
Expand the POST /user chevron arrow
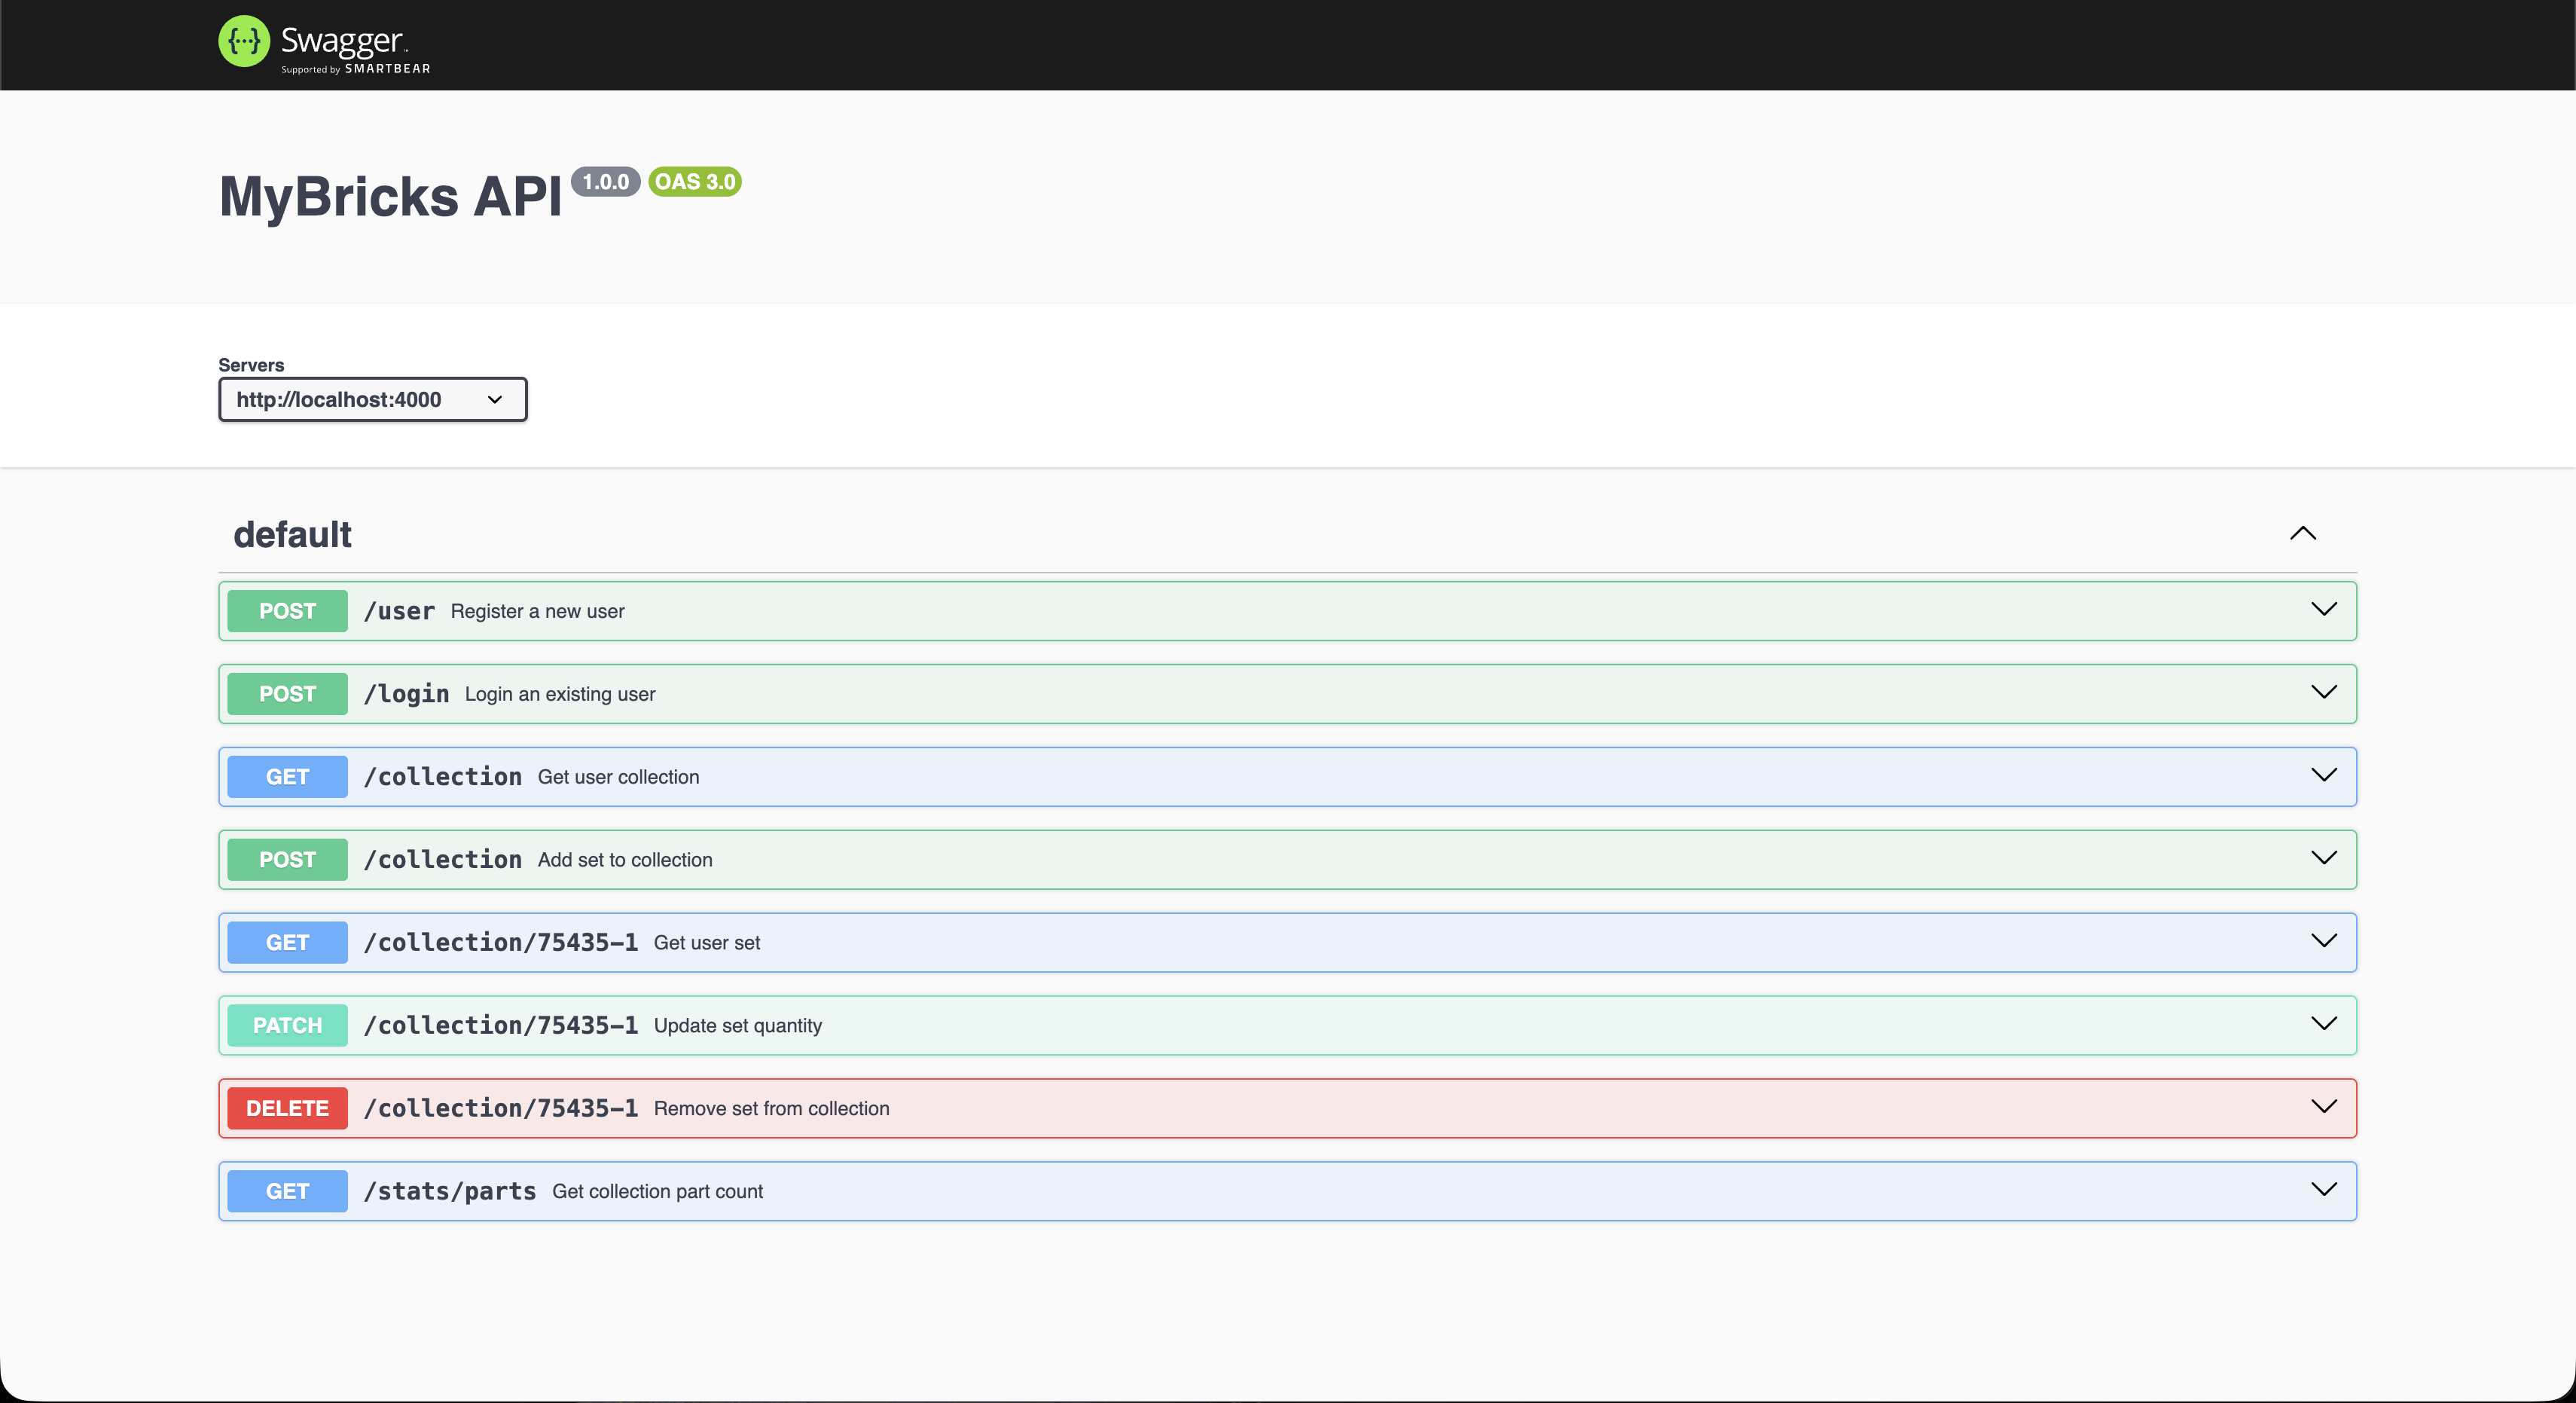2323,610
